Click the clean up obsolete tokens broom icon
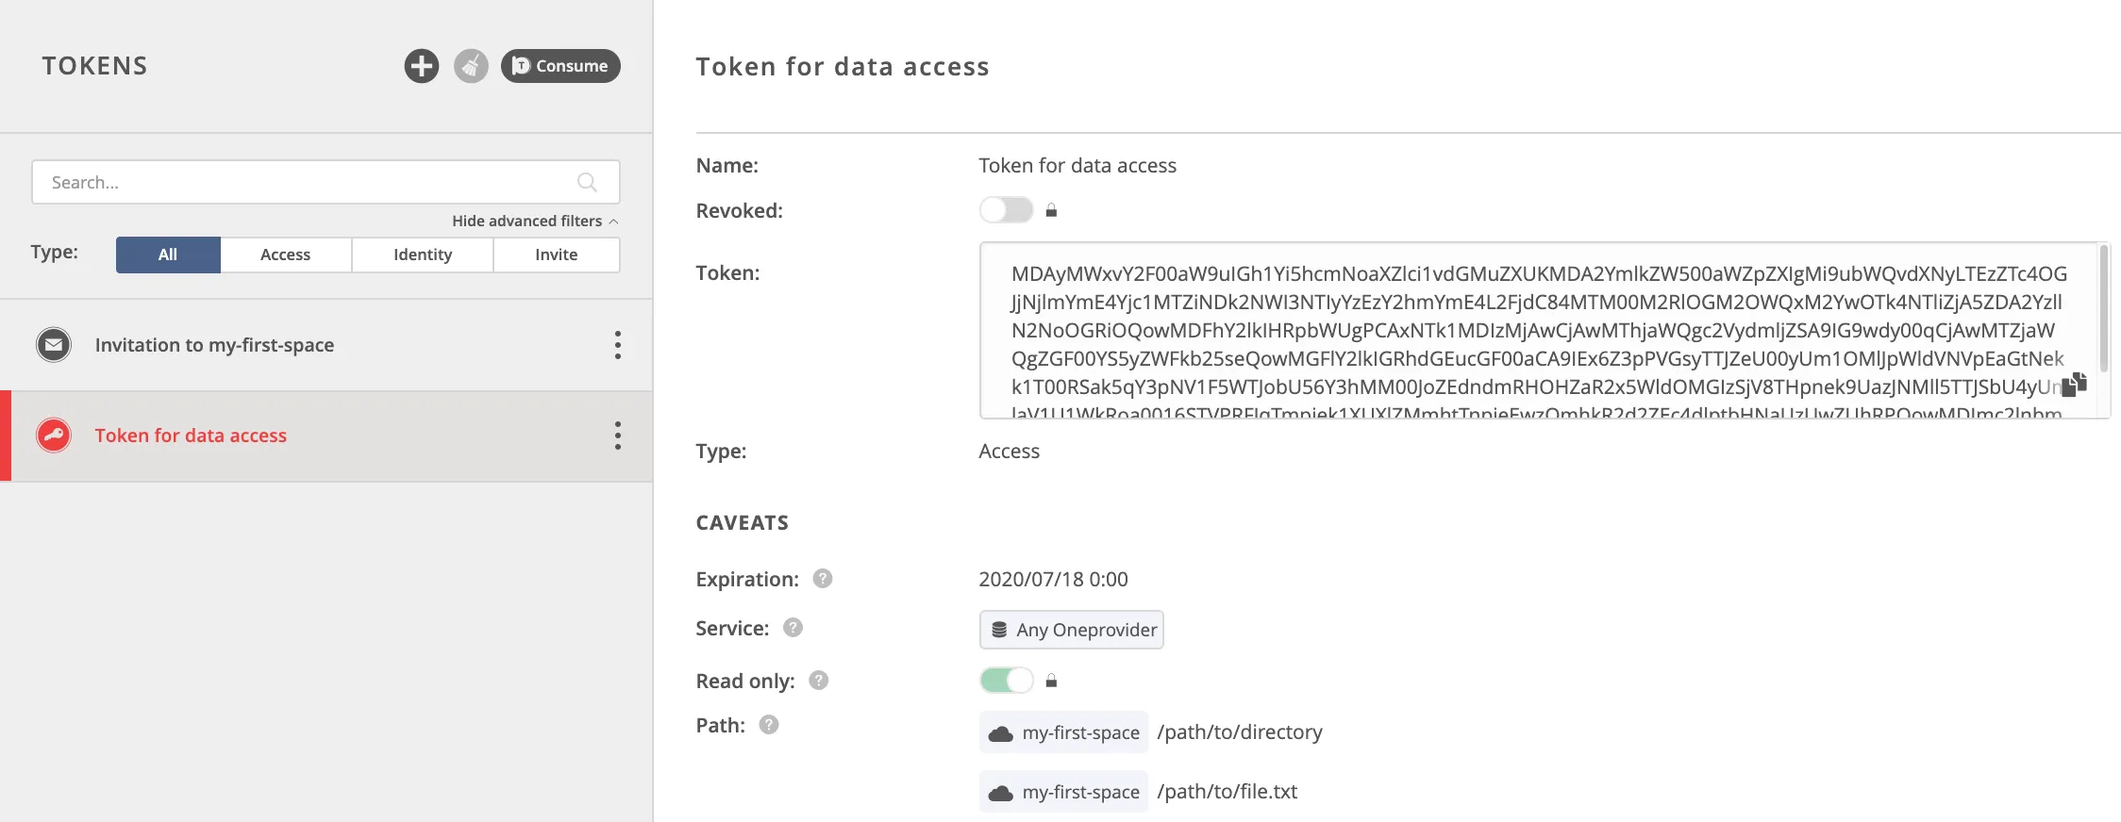Viewport: 2121px width, 822px height. 472,66
